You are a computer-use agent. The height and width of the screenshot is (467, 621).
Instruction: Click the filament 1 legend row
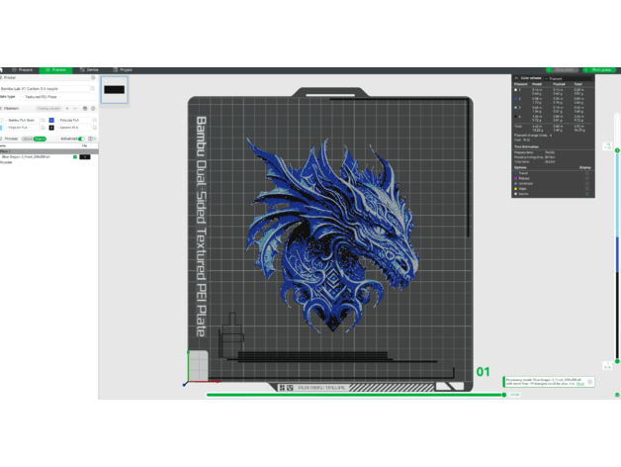pyautogui.click(x=553, y=92)
